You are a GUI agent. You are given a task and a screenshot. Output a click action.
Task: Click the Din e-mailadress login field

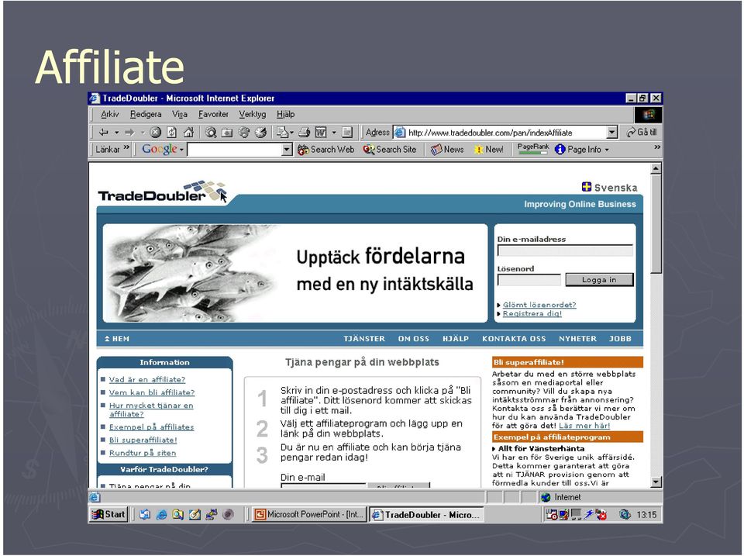[565, 250]
